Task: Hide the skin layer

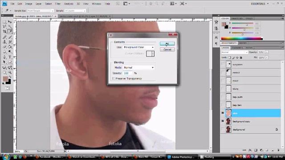Action: (223, 113)
